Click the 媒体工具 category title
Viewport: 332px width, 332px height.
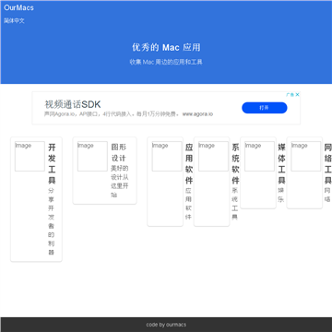281,163
